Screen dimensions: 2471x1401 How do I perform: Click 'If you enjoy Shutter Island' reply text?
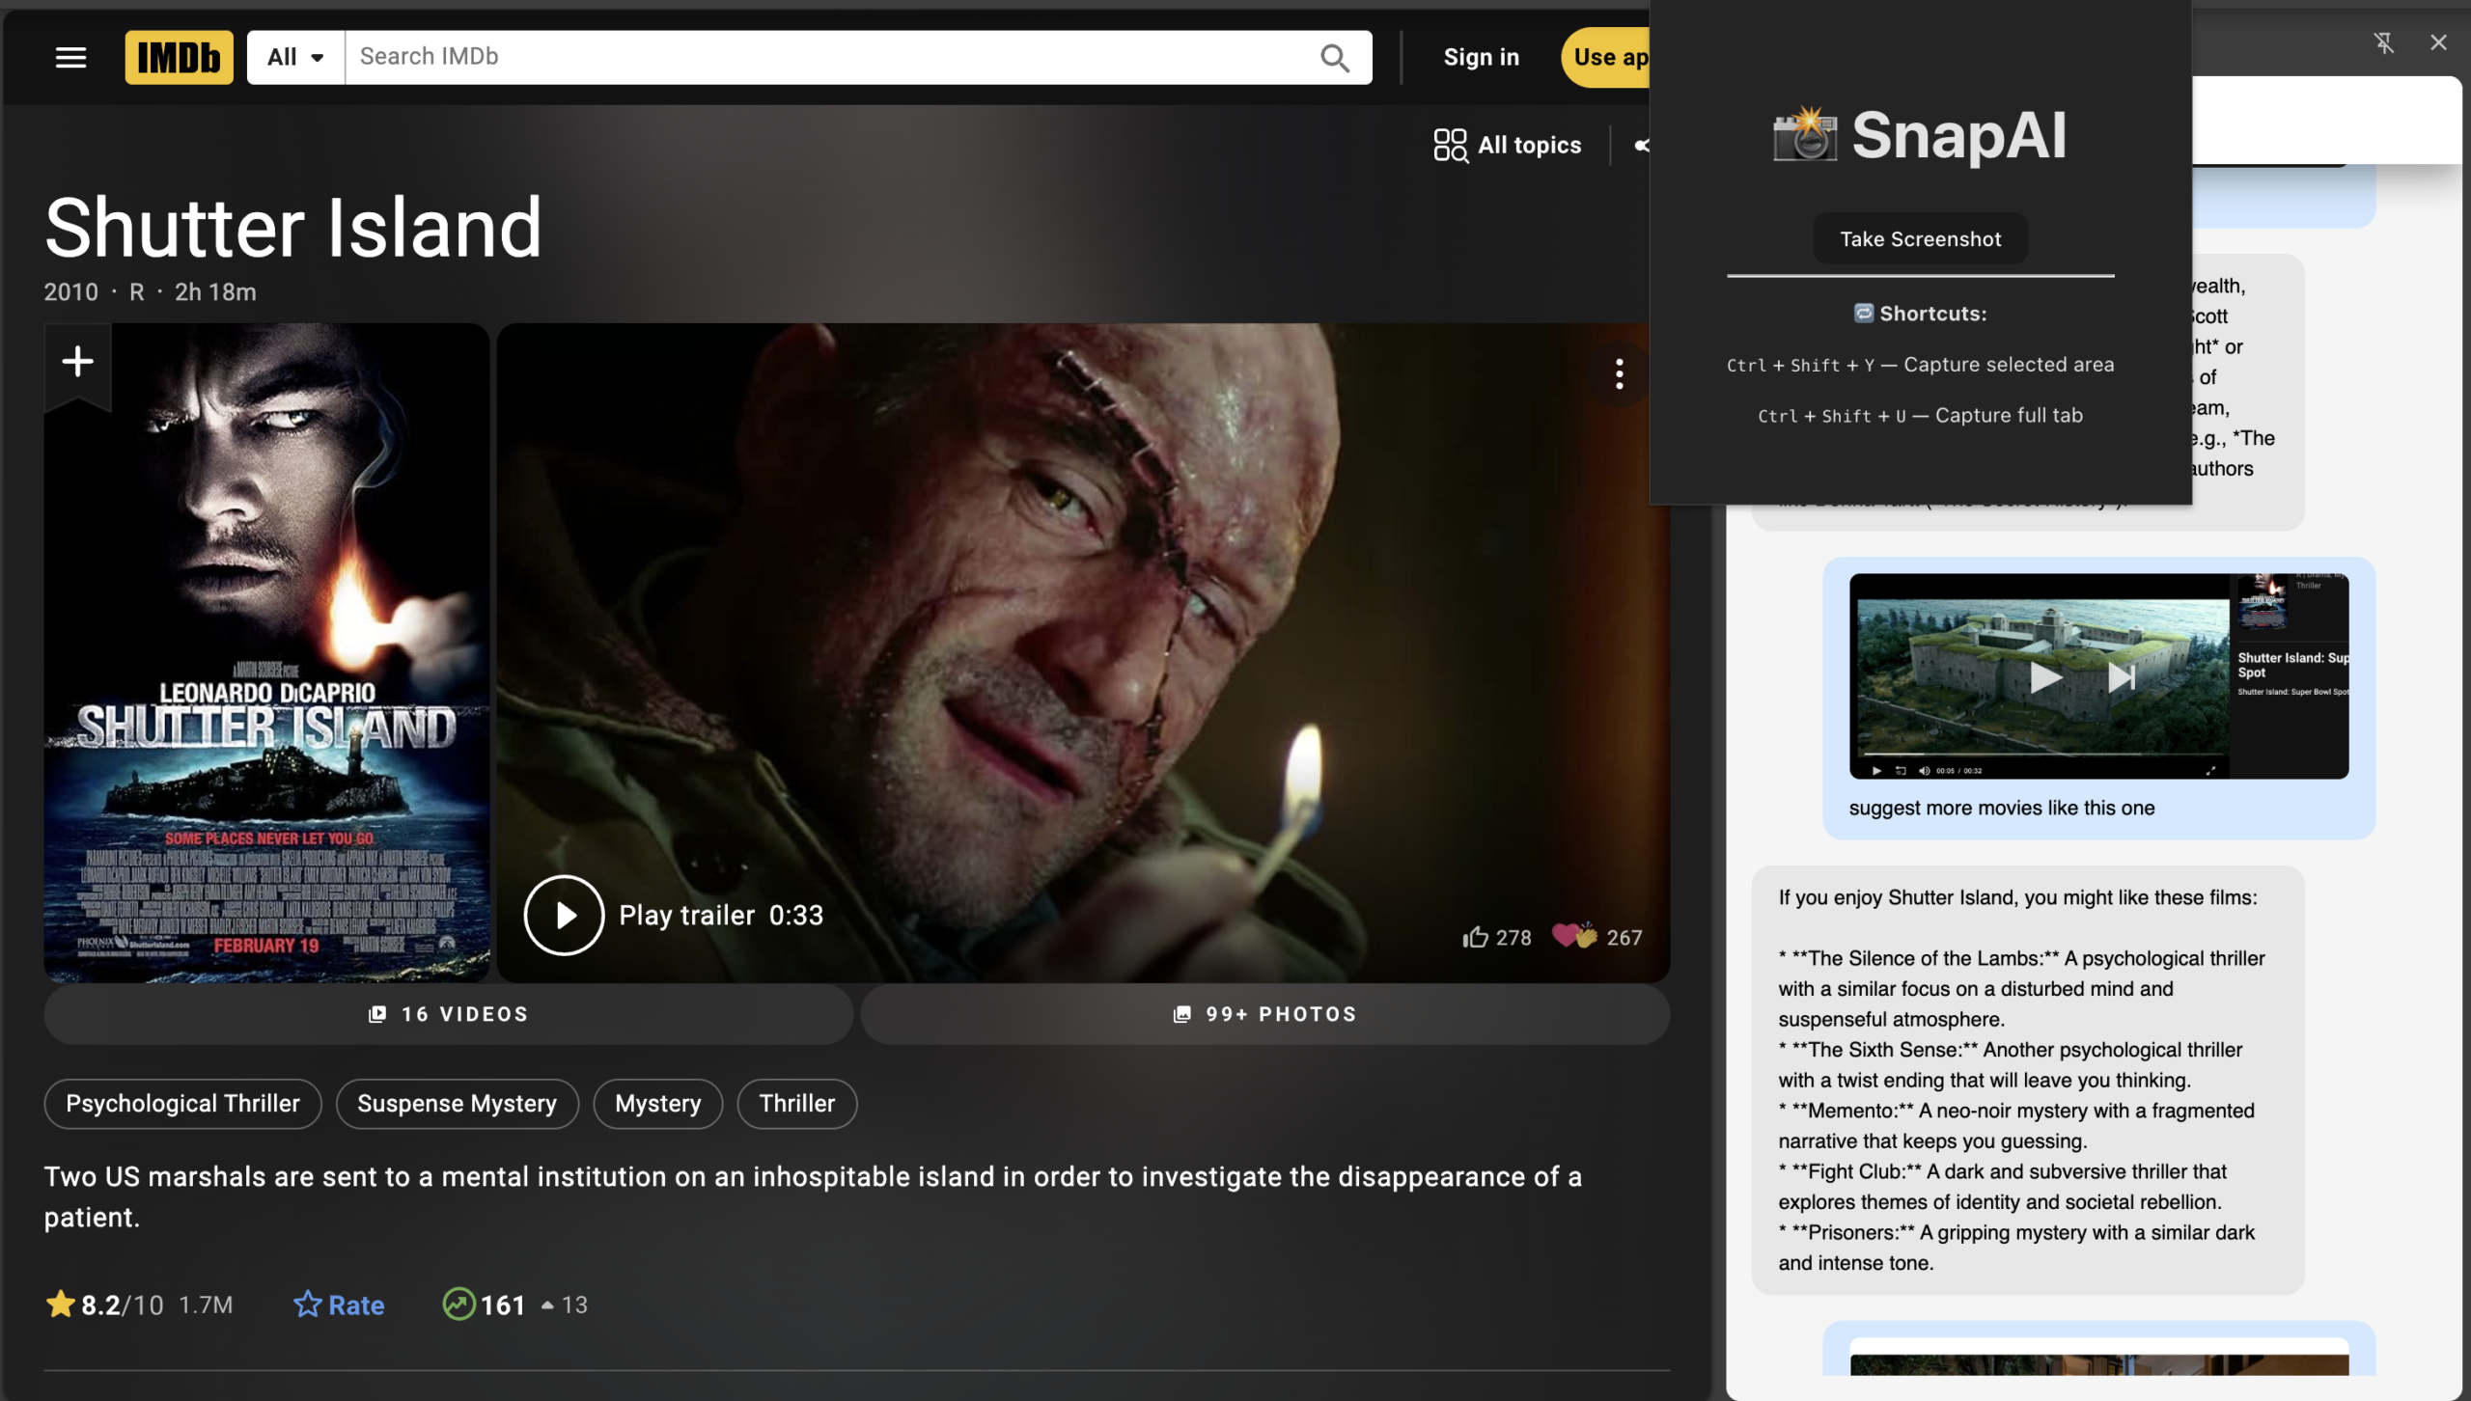pos(2017,898)
